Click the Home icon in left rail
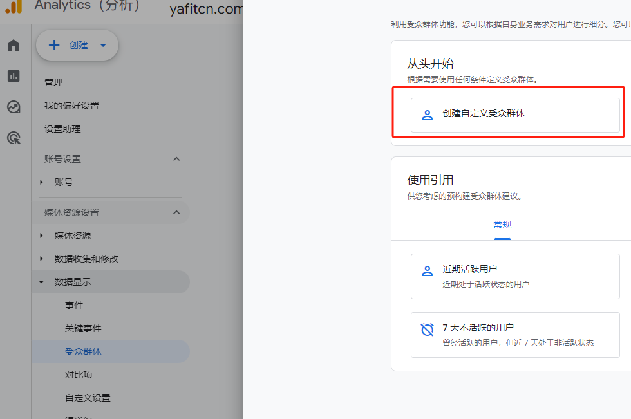The image size is (631, 419). pyautogui.click(x=14, y=45)
